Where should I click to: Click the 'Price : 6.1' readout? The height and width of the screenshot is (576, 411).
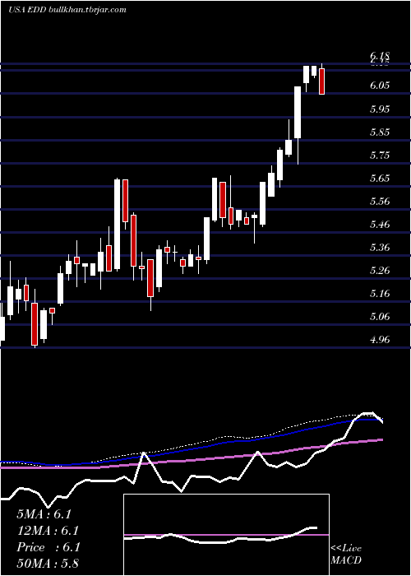[x=48, y=547]
